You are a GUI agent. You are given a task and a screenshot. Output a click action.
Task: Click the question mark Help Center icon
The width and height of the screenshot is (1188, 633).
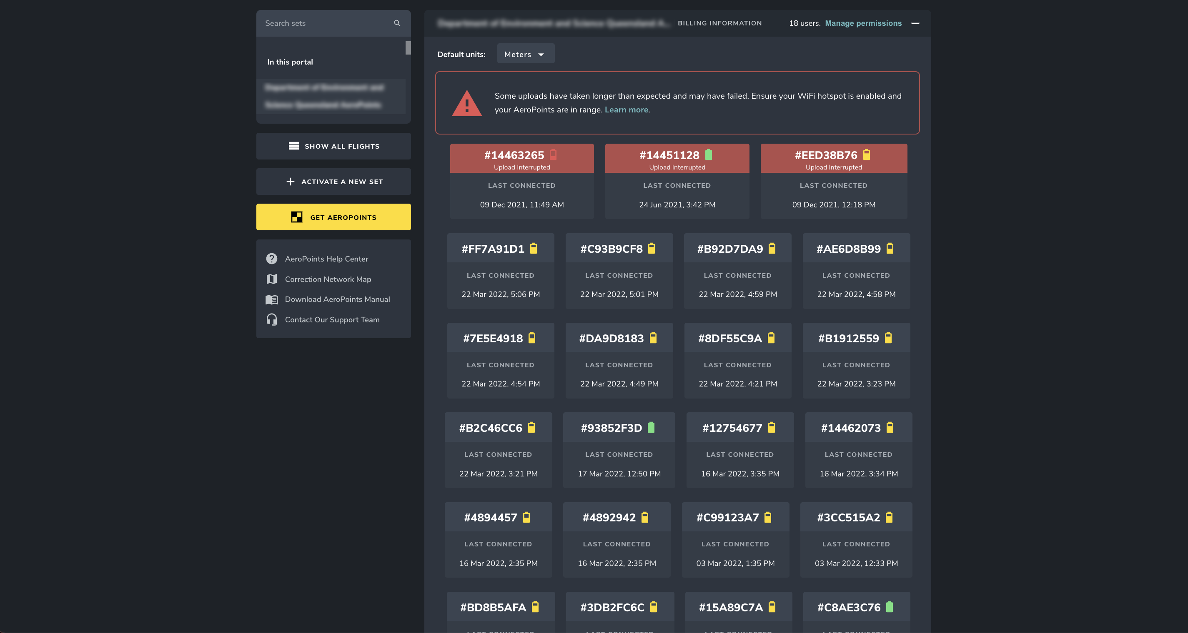[272, 259]
